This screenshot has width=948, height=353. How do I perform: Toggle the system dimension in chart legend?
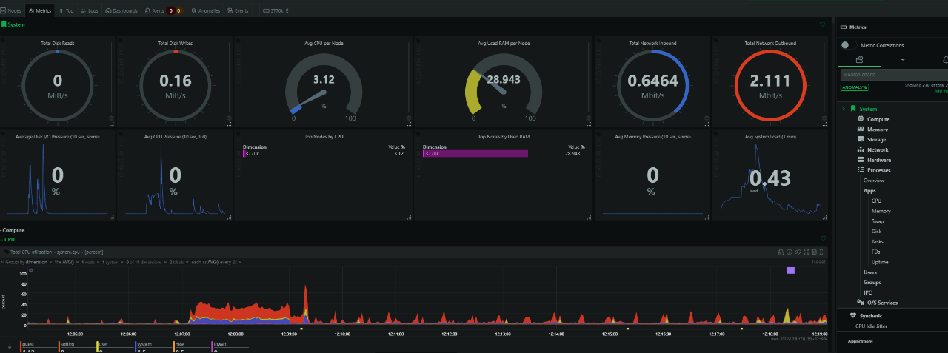tap(145, 344)
